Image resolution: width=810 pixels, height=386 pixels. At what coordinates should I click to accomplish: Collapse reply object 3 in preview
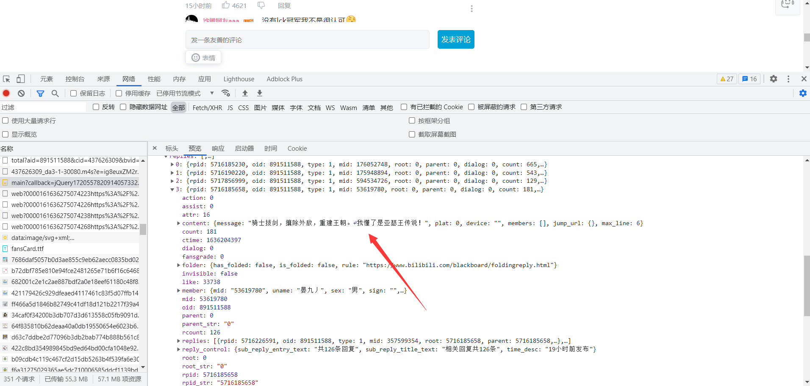point(172,189)
